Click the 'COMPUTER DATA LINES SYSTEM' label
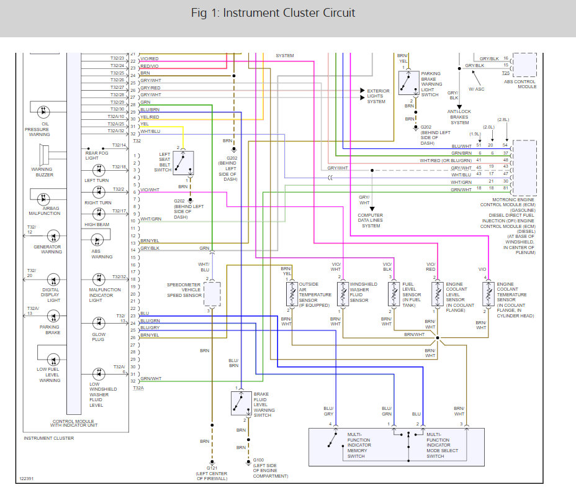The image size is (576, 500). pyautogui.click(x=371, y=220)
